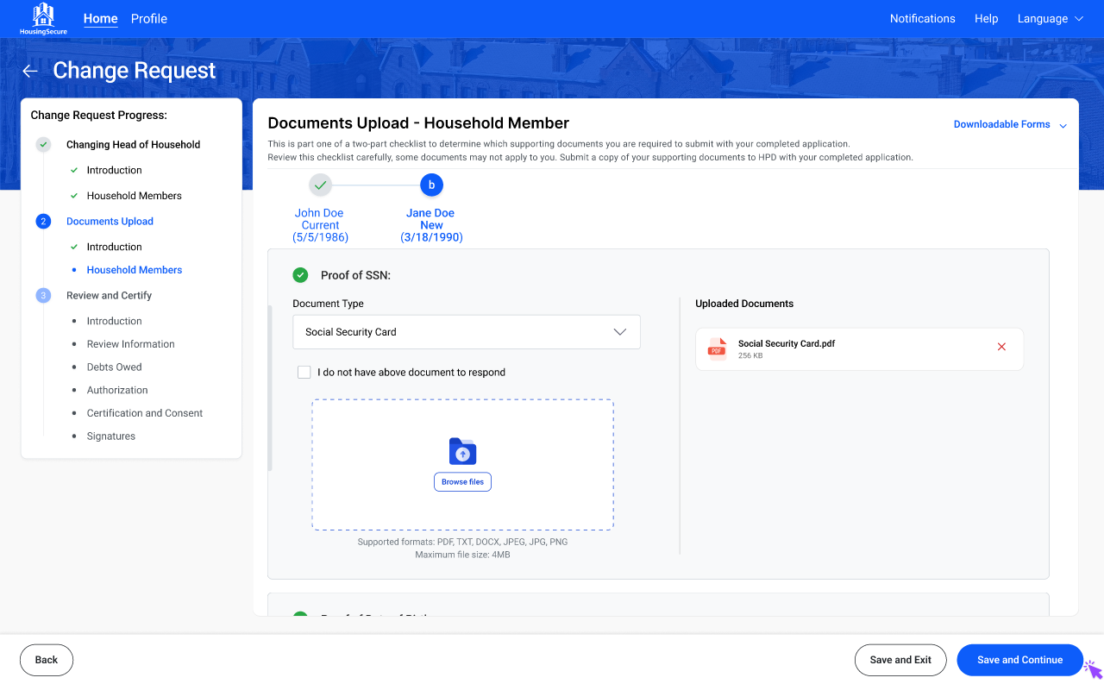Select John Doe completed step circle
This screenshot has height=684, width=1104.
point(320,185)
